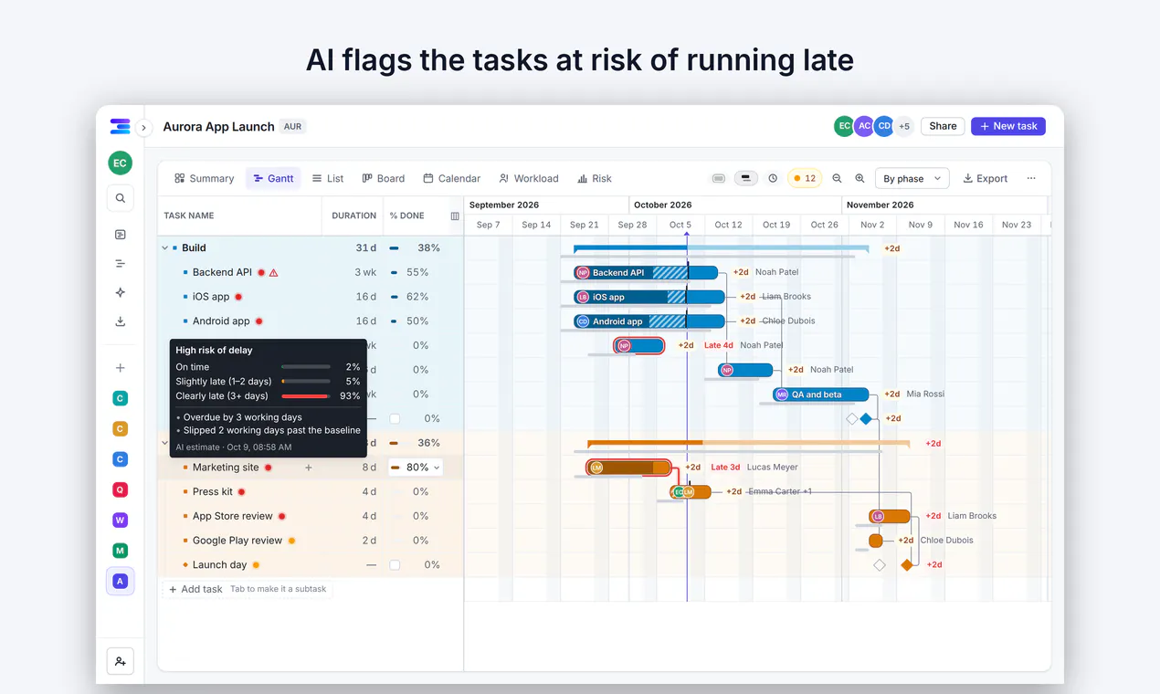Open the invite member icon at sidebar bottom

(121, 661)
